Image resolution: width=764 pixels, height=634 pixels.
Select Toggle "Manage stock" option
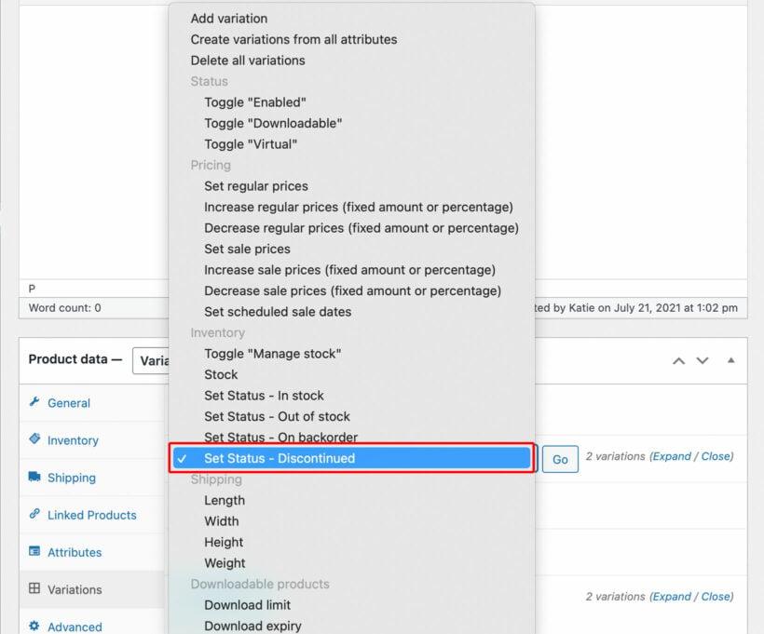(272, 354)
